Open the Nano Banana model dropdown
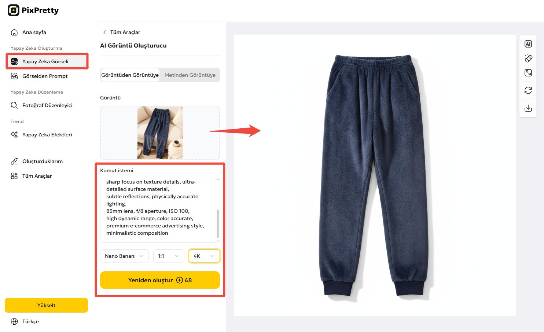 tap(124, 256)
